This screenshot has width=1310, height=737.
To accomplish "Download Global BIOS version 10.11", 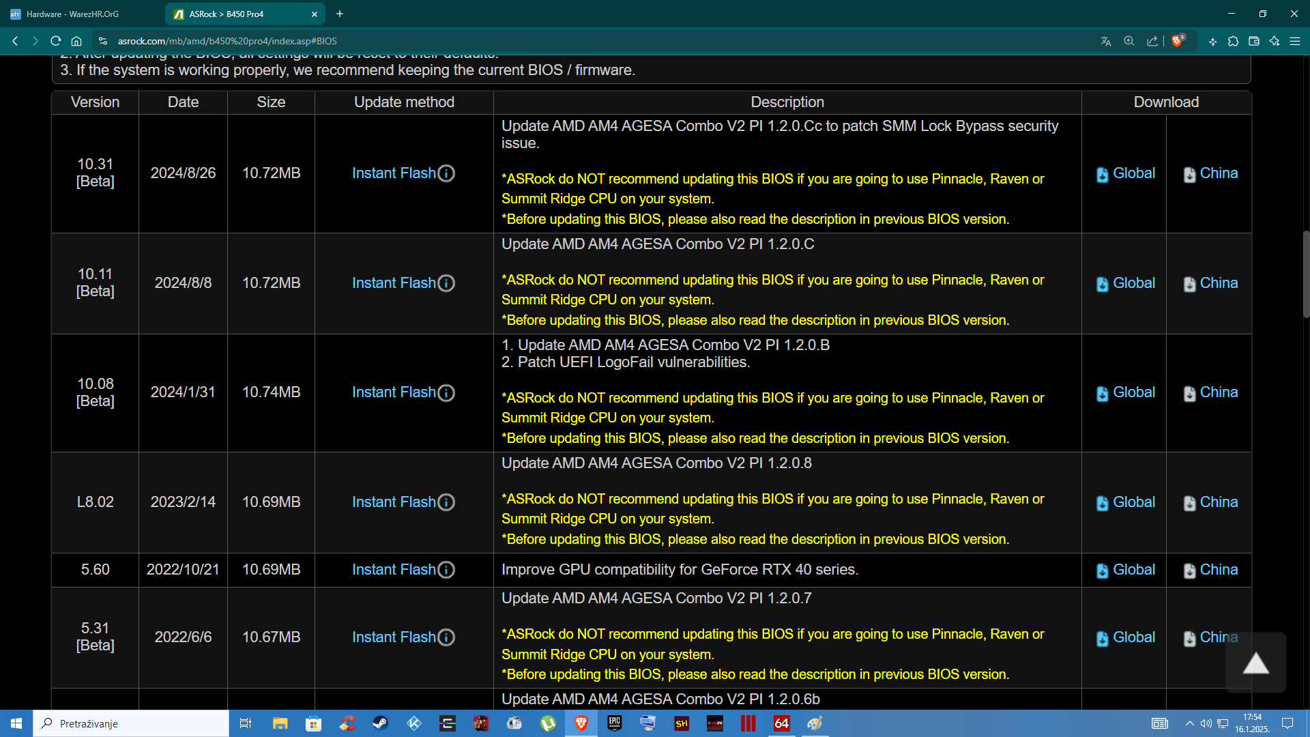I will (1125, 283).
